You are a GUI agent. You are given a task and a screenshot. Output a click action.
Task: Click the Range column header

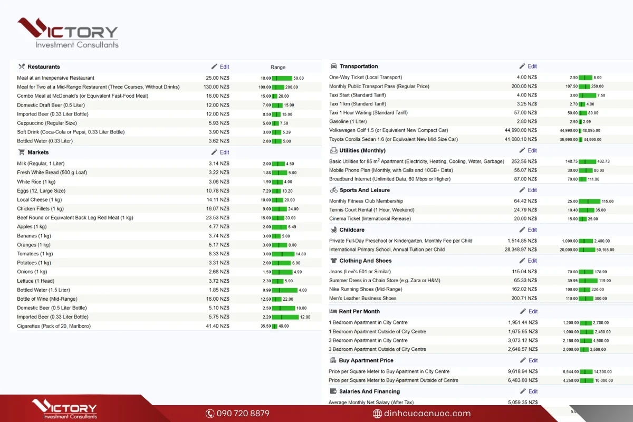[278, 68]
